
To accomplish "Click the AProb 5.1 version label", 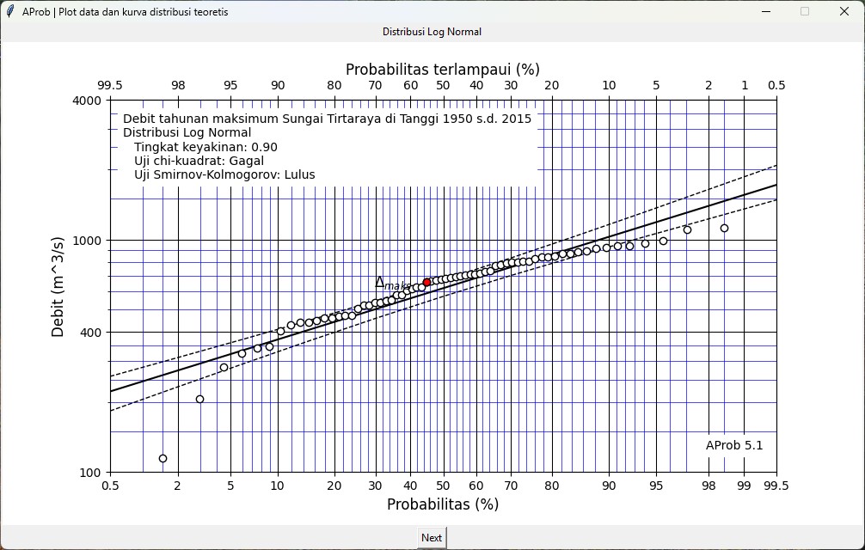I will click(734, 445).
